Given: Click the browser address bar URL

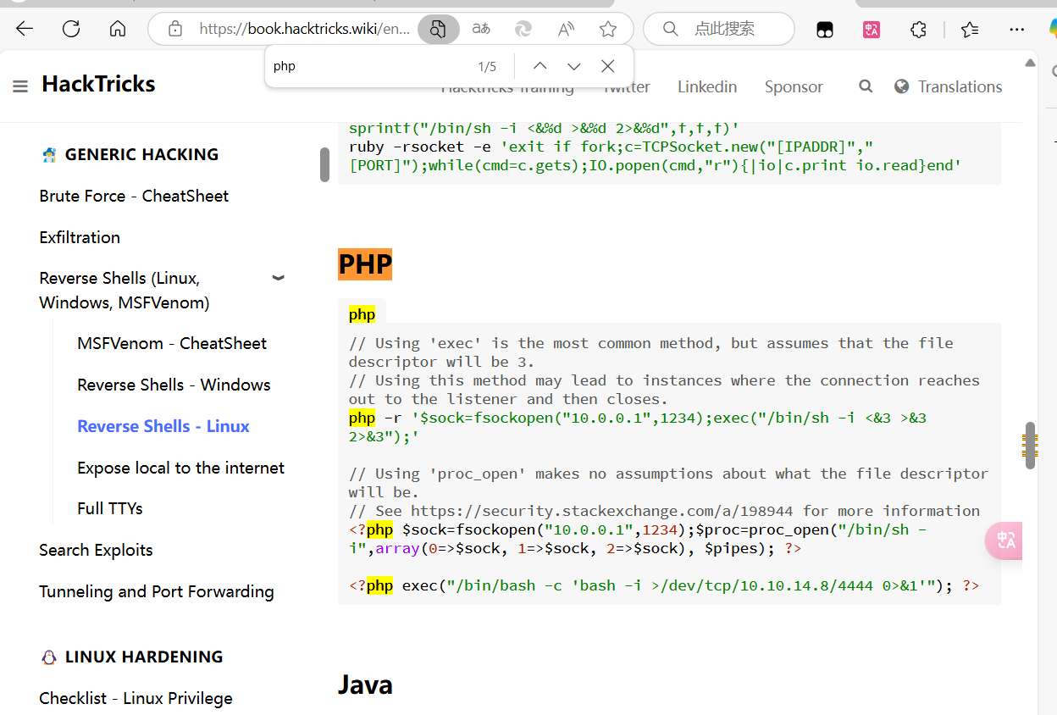Looking at the screenshot, I should pyautogui.click(x=304, y=29).
